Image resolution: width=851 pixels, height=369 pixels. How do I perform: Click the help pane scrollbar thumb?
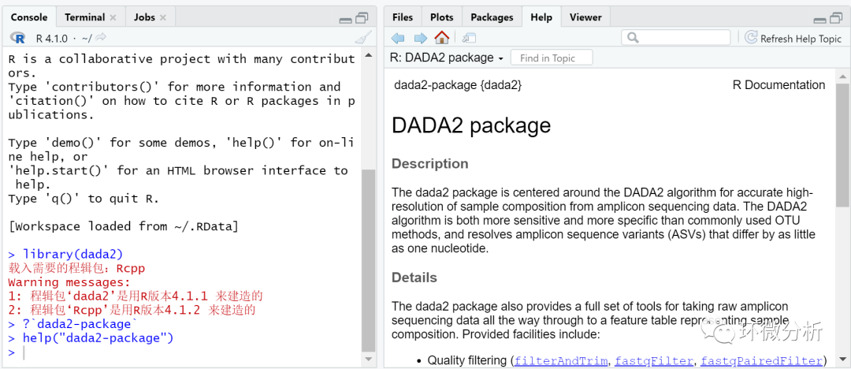(842, 144)
